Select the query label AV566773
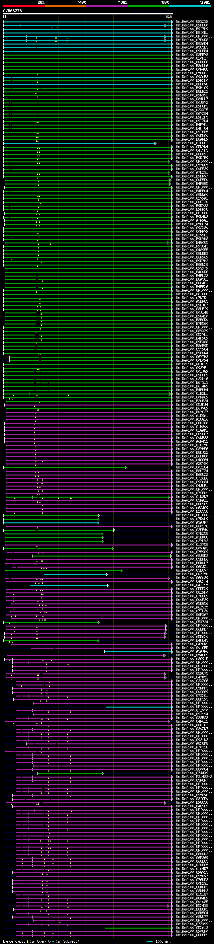This screenshot has width=214, height=944. coord(12,11)
